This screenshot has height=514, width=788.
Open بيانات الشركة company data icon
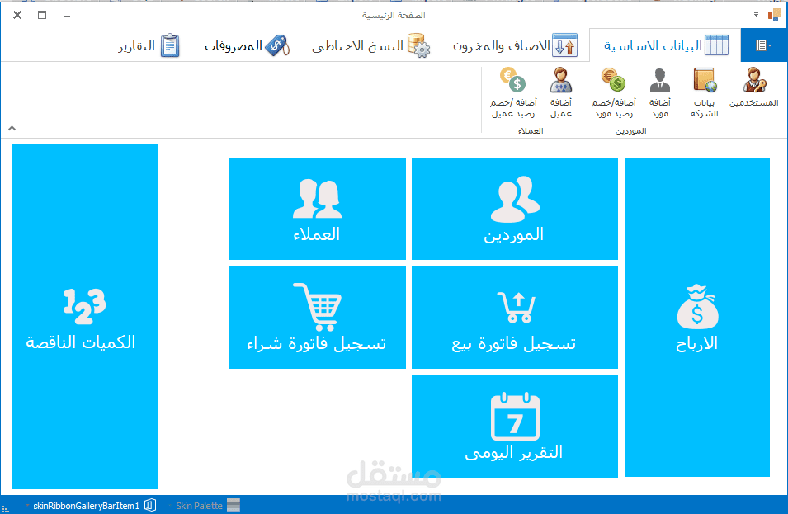tap(705, 92)
